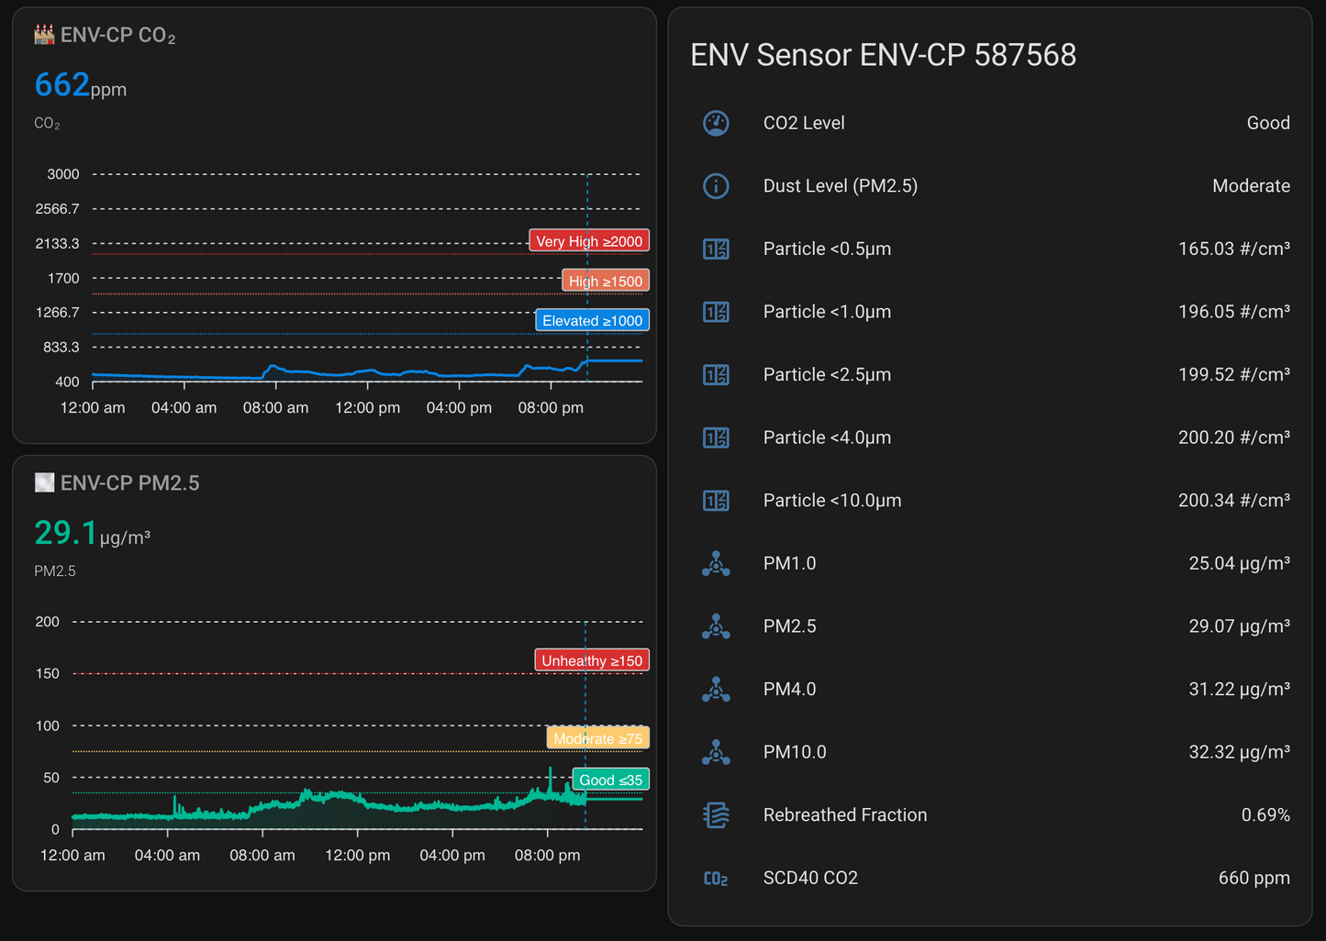Click the Elevated ≥1000 threshold badge
This screenshot has width=1326, height=941.
click(x=592, y=320)
